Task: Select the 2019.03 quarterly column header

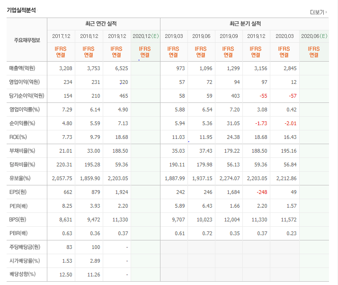Action: [174, 36]
